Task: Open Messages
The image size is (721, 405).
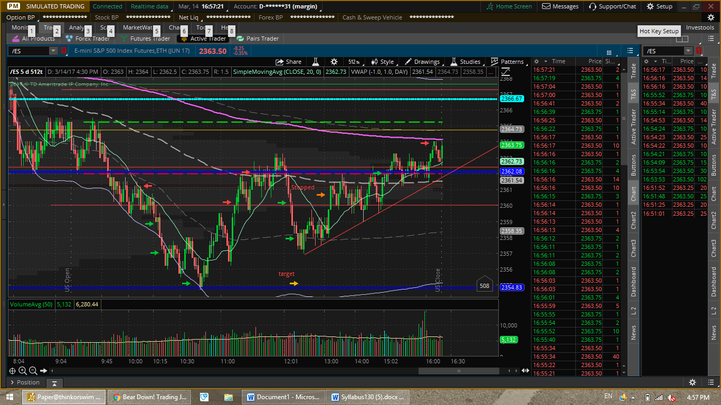Action: click(x=561, y=6)
